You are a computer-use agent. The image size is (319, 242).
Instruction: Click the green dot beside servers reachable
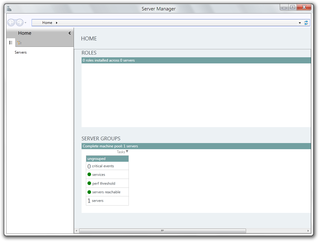(x=89, y=192)
